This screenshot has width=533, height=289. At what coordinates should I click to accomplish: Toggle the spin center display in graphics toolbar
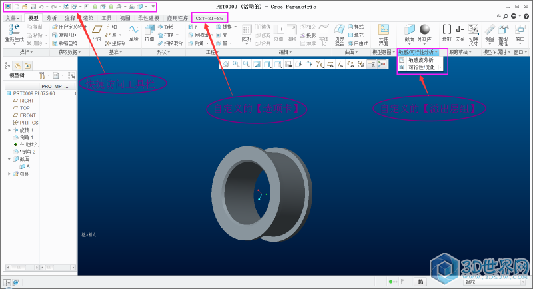[x=382, y=64]
